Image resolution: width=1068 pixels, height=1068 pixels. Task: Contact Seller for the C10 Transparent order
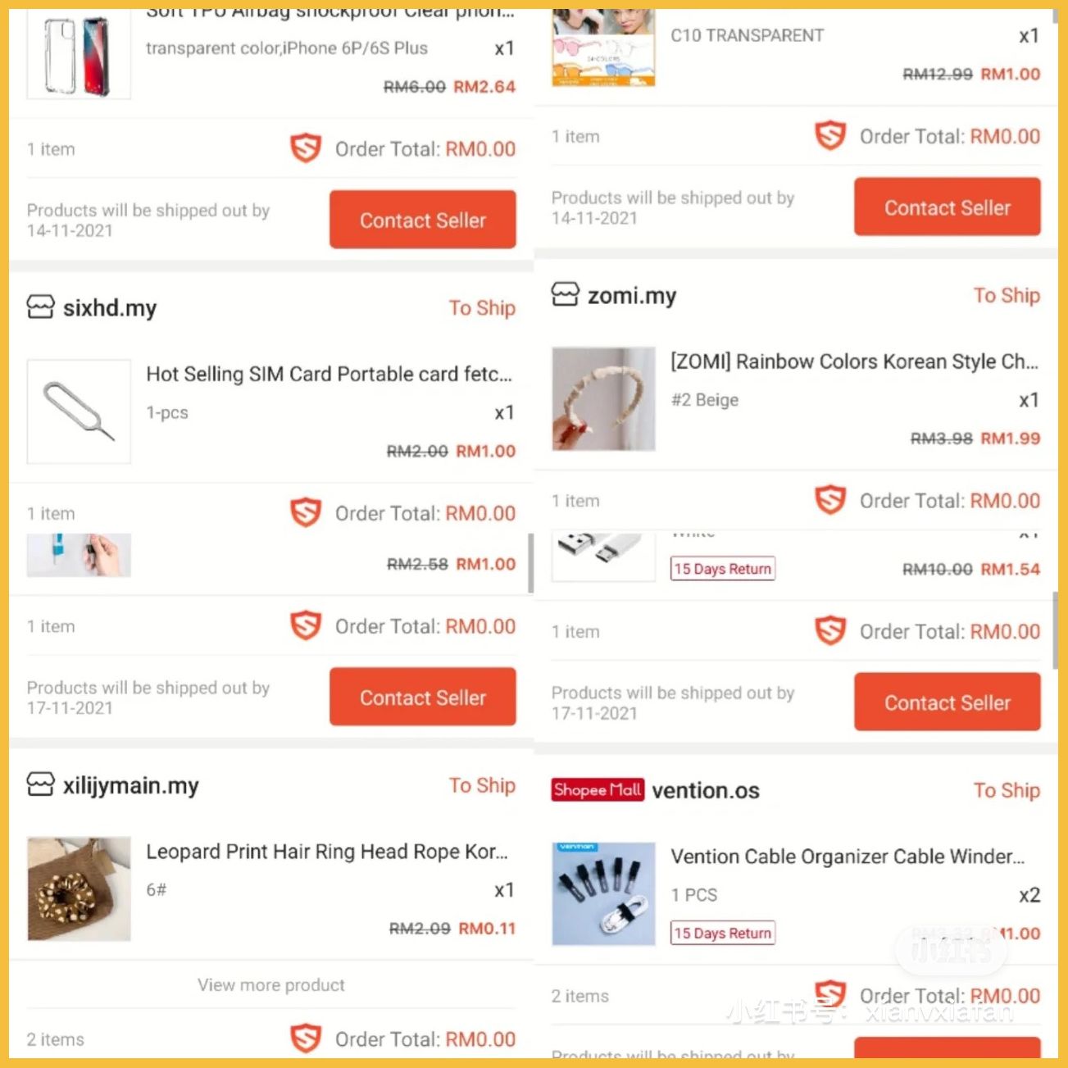point(948,207)
